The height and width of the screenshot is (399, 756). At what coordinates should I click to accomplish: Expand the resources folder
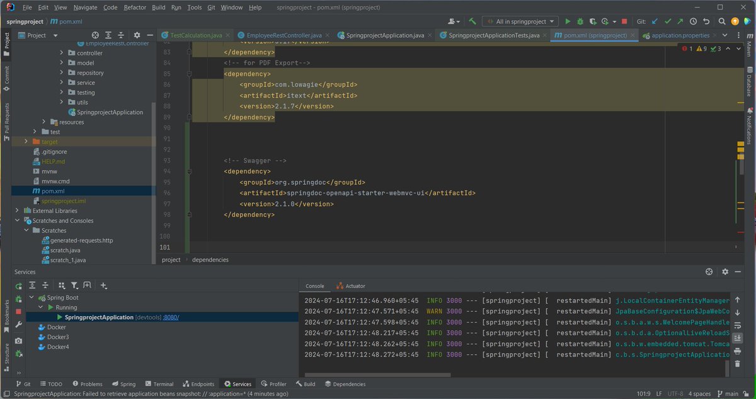pos(44,122)
